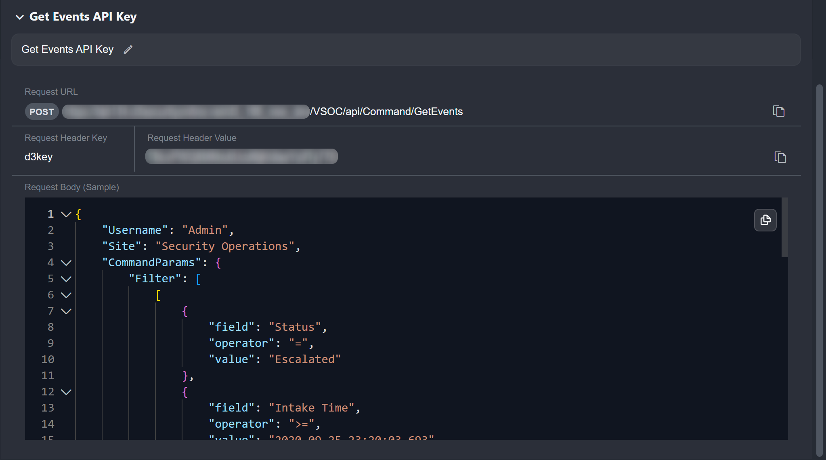Click the POST method badge
The width and height of the screenshot is (826, 460).
pos(42,112)
